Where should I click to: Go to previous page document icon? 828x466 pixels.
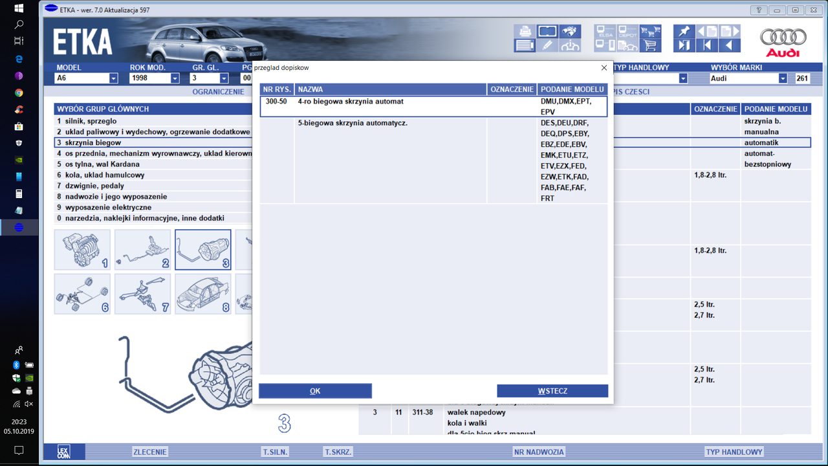point(707,31)
